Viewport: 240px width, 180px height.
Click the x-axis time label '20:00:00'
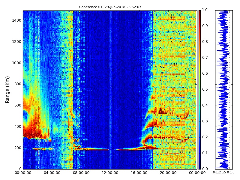[168, 173]
